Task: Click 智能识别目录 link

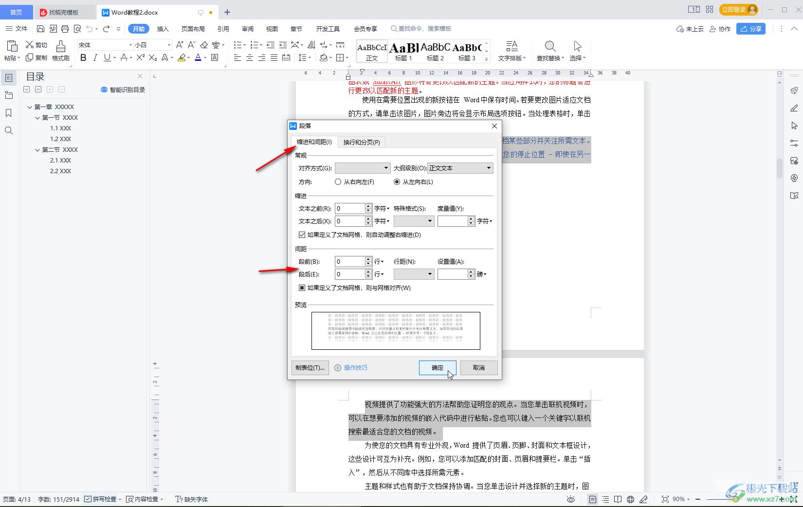Action: pyautogui.click(x=123, y=90)
